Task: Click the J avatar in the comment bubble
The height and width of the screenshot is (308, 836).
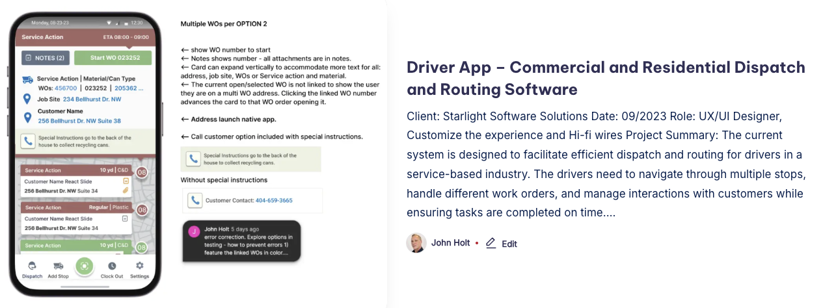Action: (193, 232)
